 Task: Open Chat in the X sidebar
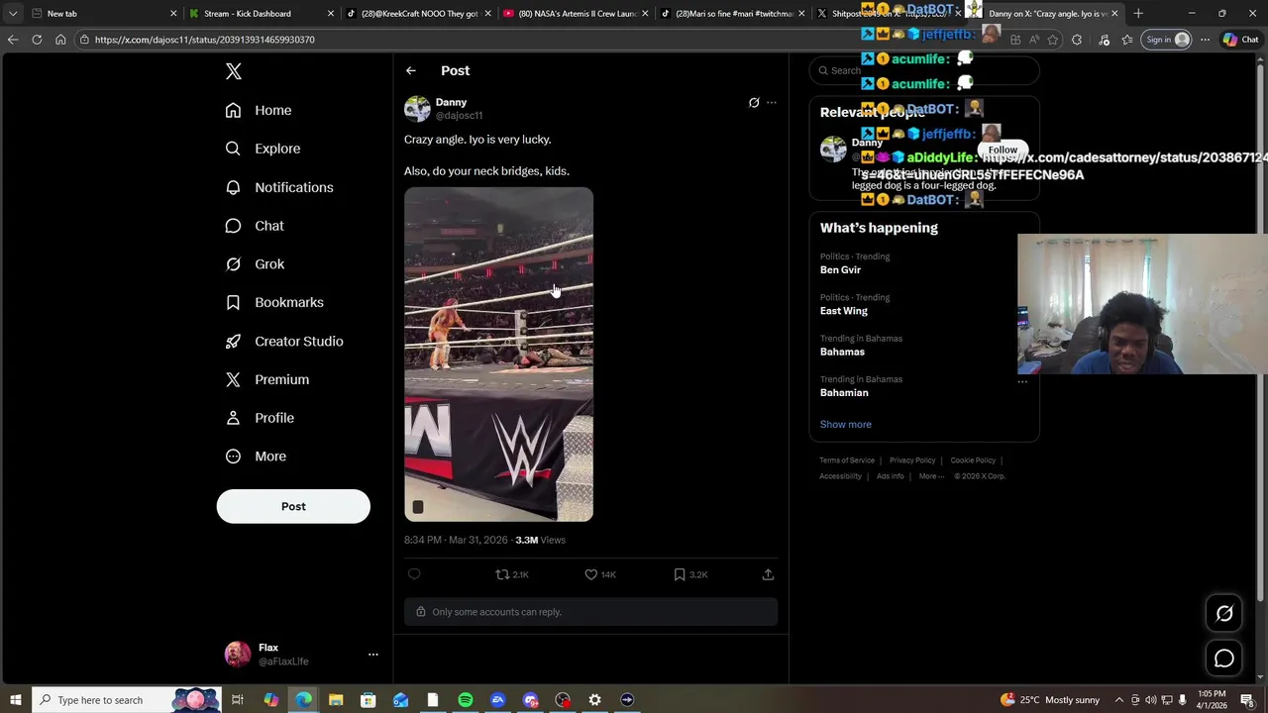pos(255,226)
